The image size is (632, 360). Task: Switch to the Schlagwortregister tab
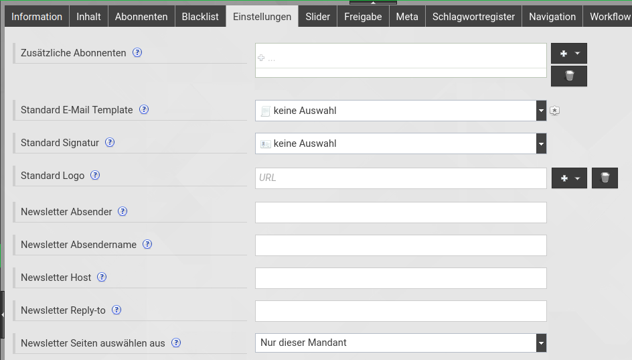point(473,17)
